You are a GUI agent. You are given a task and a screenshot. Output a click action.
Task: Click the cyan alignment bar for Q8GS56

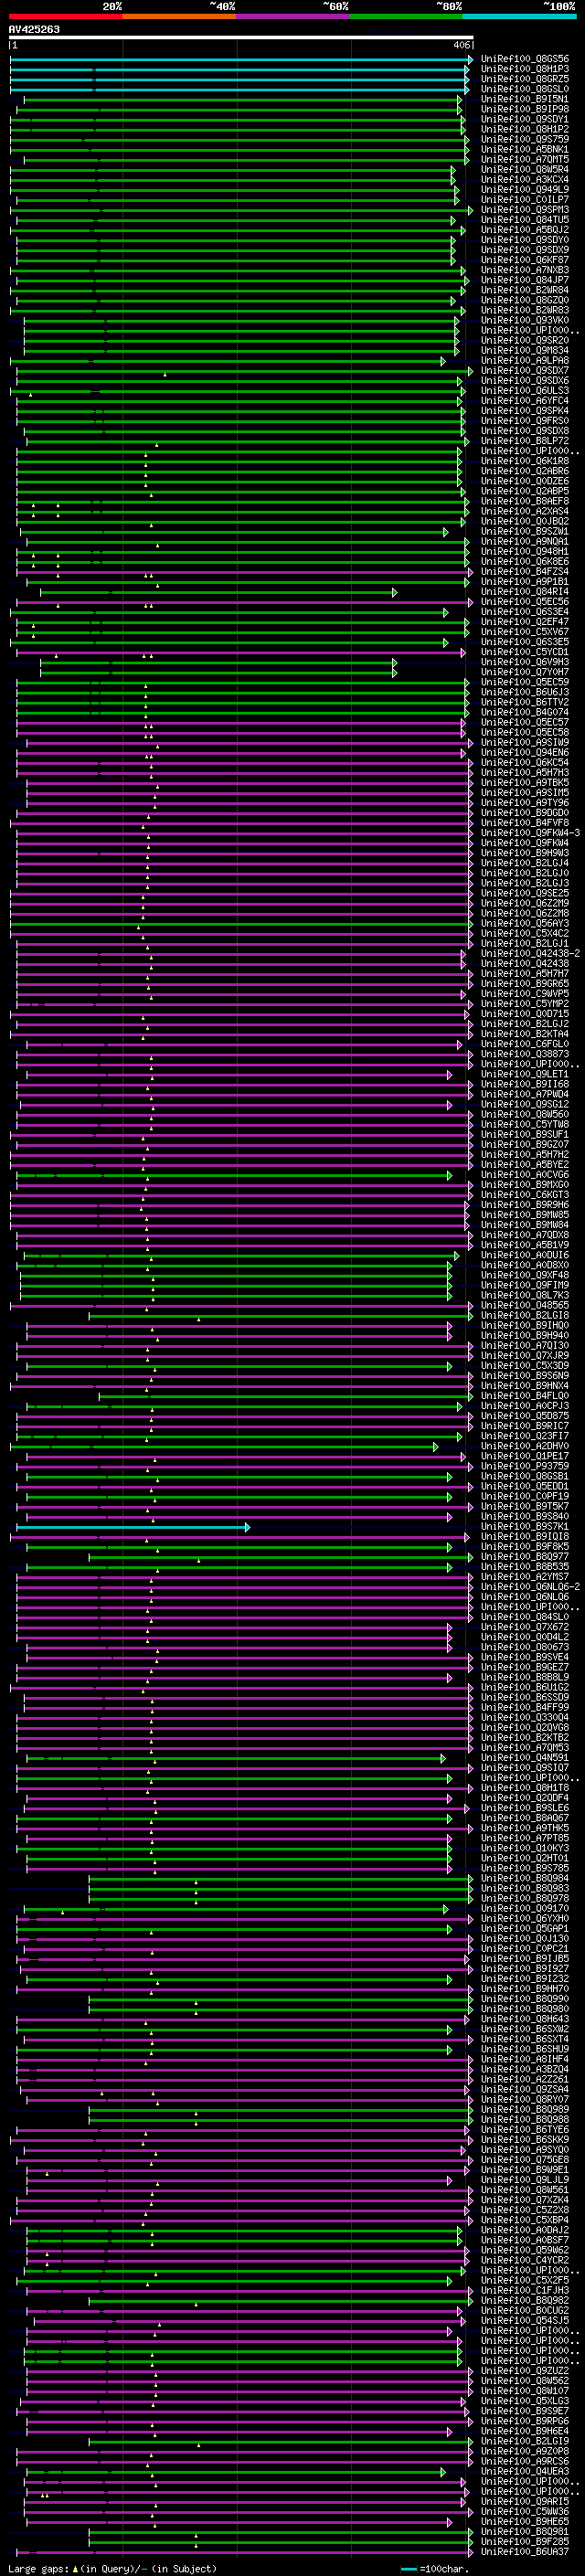pos(241,59)
